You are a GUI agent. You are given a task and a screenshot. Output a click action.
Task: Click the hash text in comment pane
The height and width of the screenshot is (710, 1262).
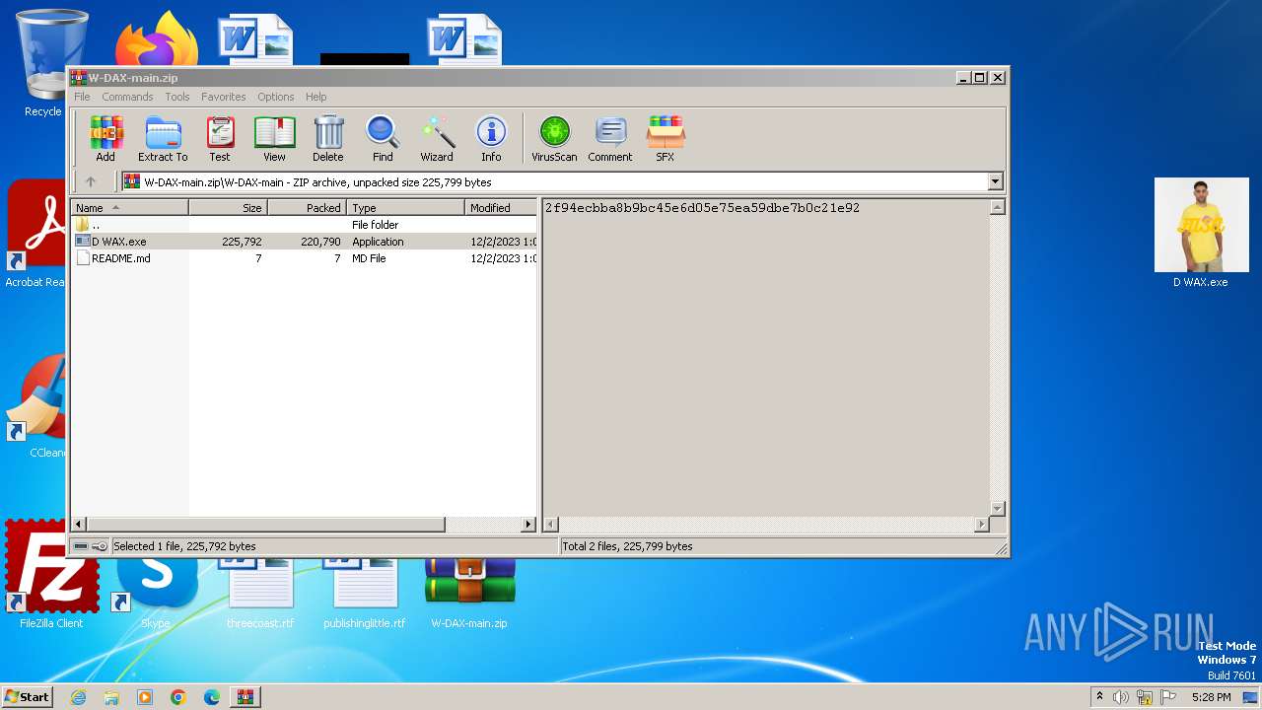[702, 208]
